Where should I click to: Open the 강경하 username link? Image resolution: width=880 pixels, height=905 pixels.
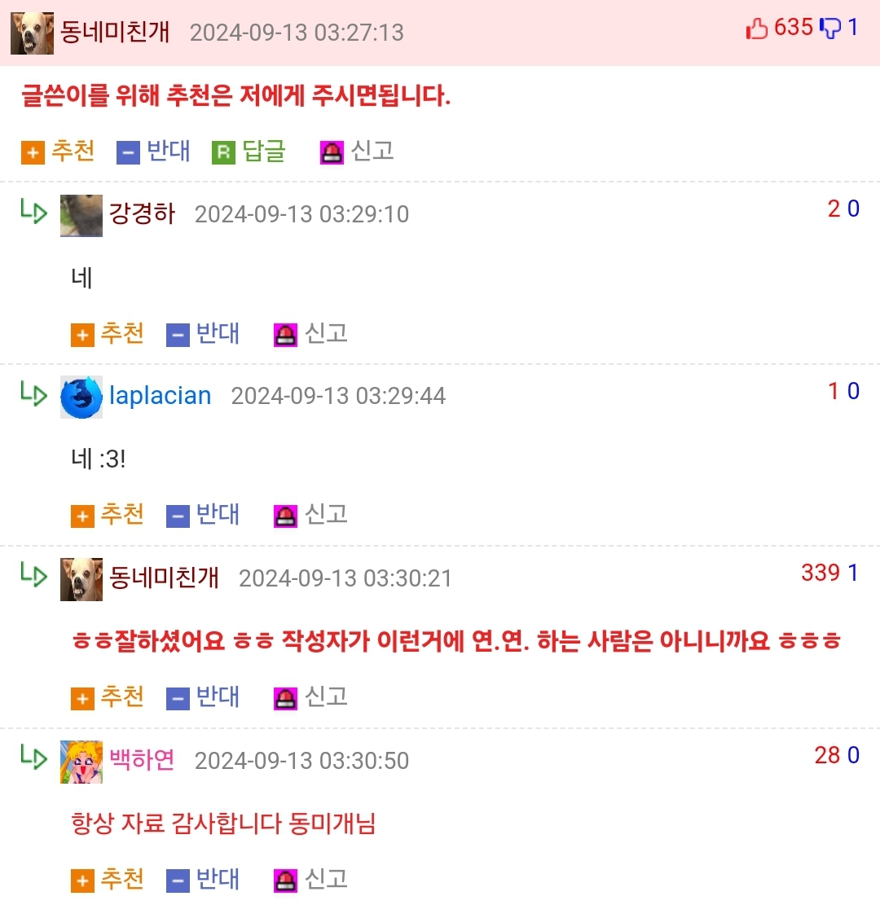(x=142, y=213)
